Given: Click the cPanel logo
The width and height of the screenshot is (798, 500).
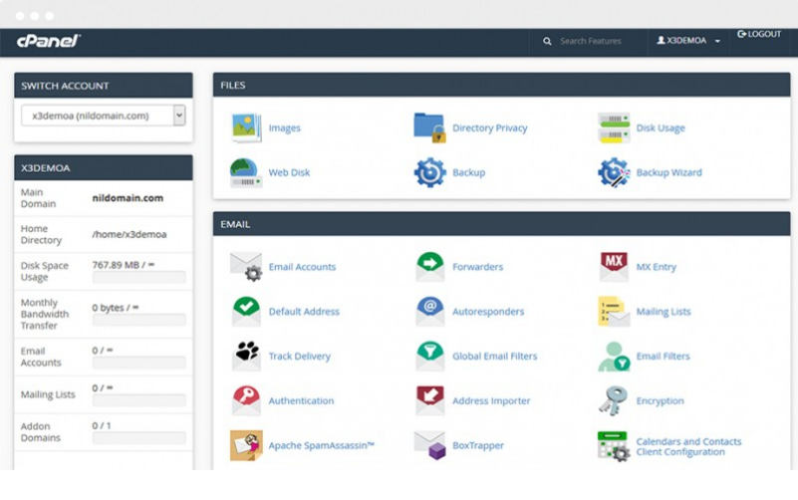Looking at the screenshot, I should point(48,41).
